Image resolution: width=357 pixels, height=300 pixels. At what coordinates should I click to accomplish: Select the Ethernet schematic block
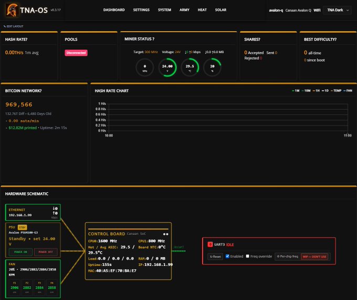(x=33, y=212)
